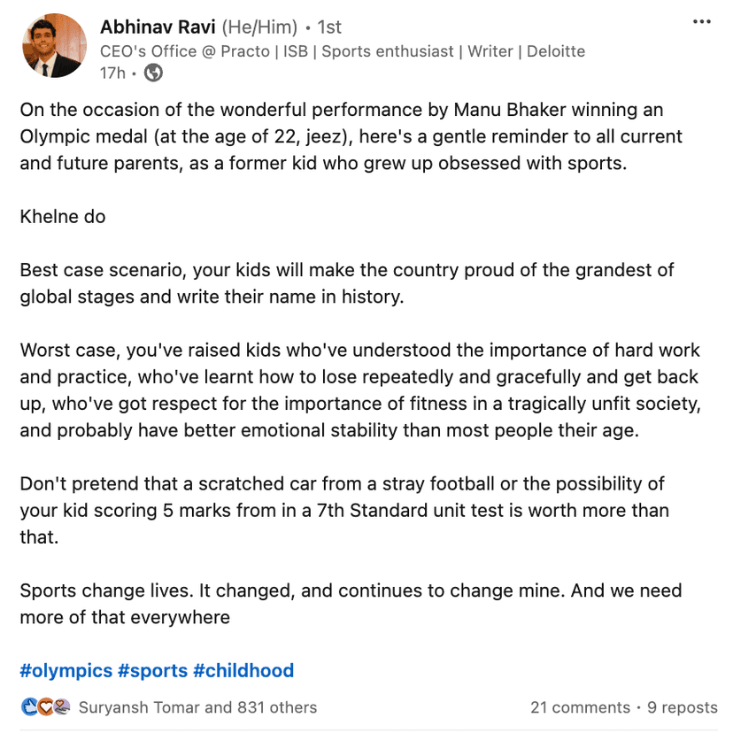Image resolution: width=733 pixels, height=733 pixels.
Task: Click the 1st degree connection badge
Action: tap(328, 27)
